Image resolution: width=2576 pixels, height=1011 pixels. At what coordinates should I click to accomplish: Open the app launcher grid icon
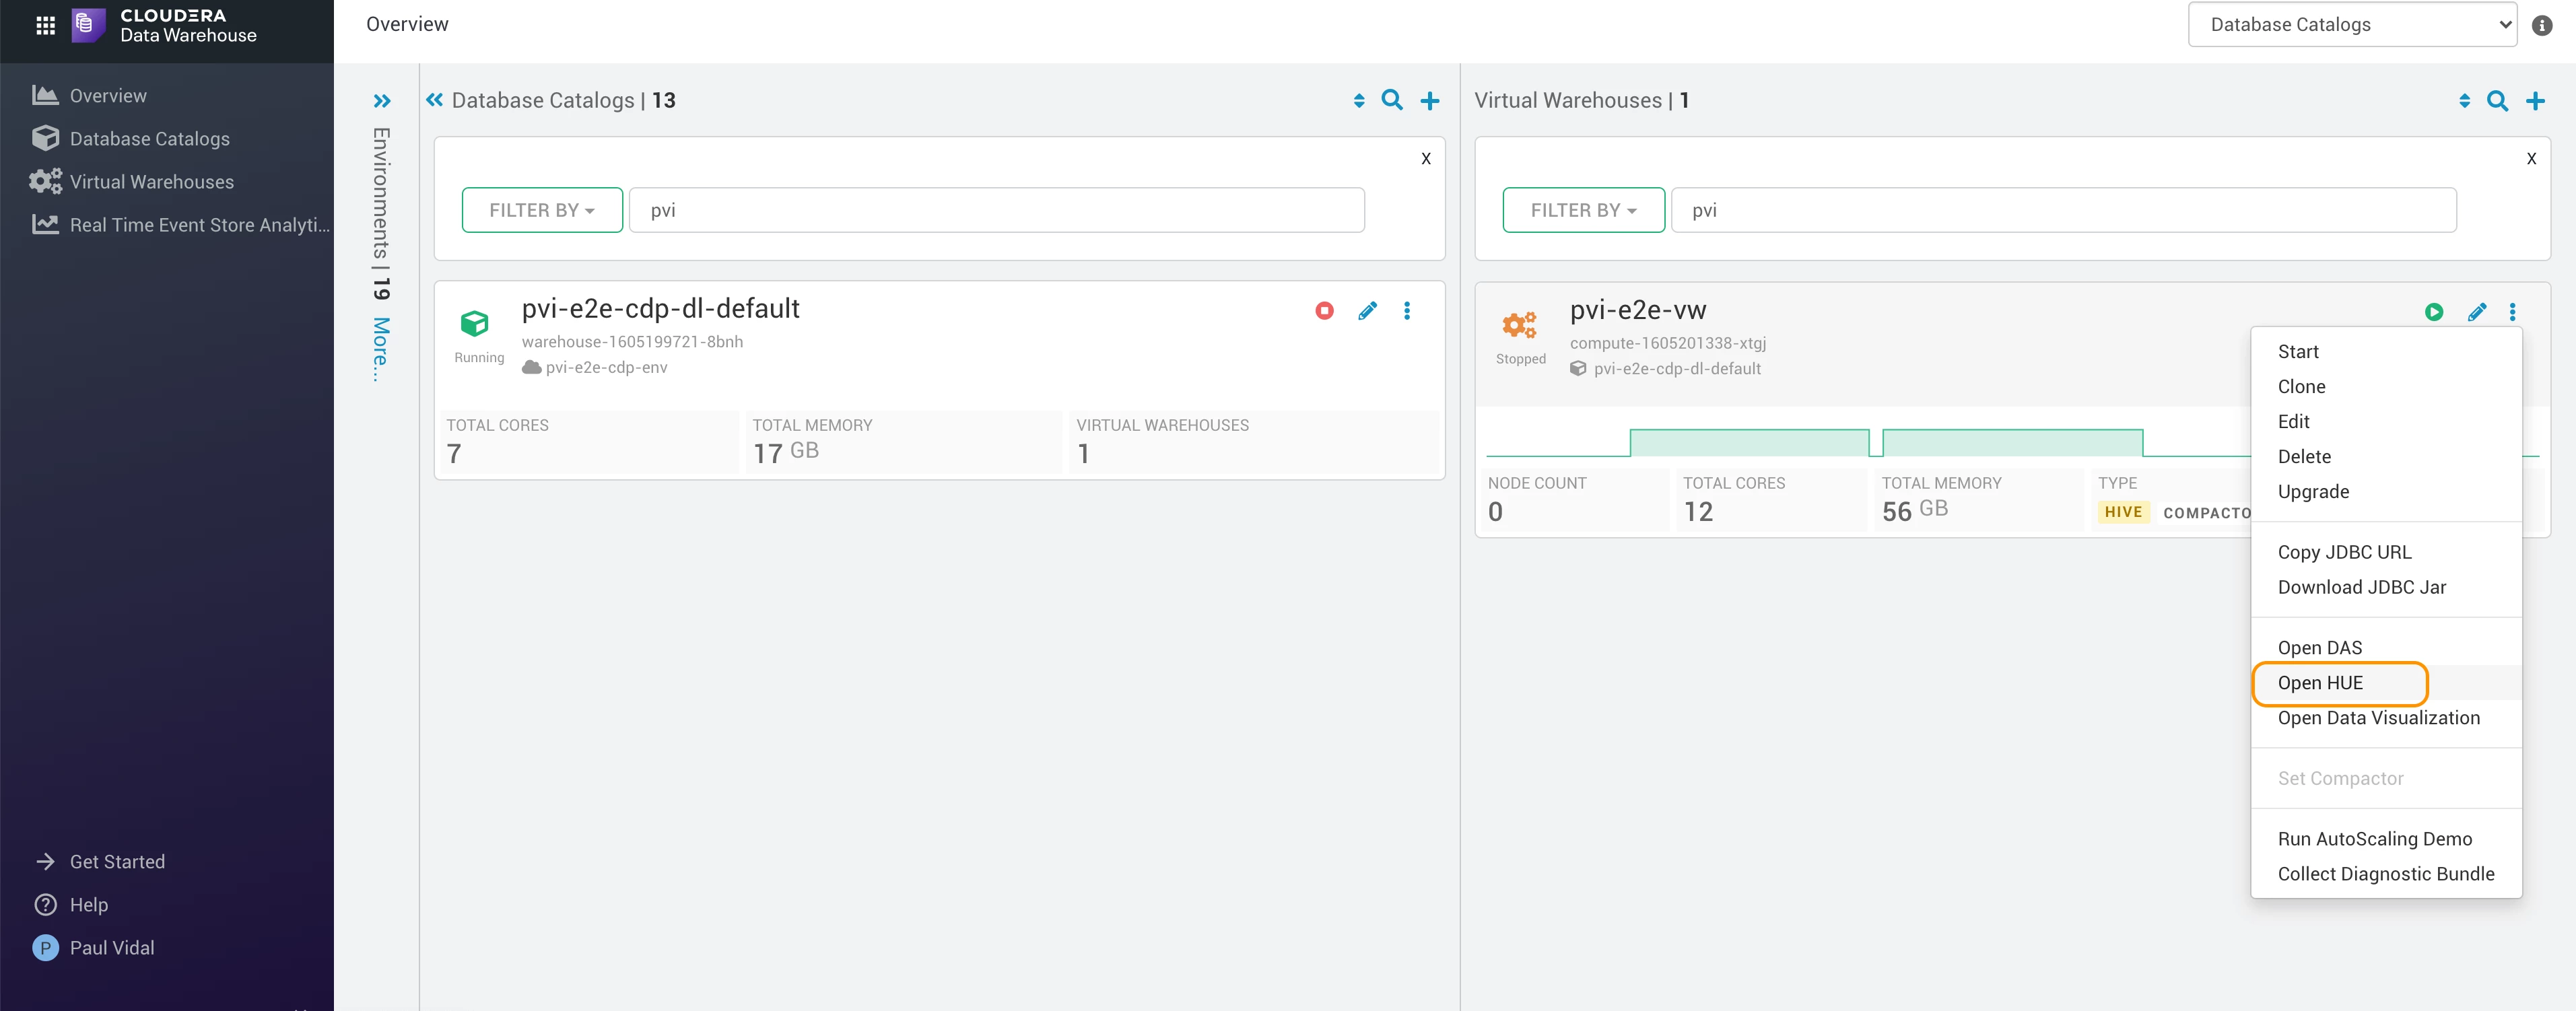click(45, 25)
